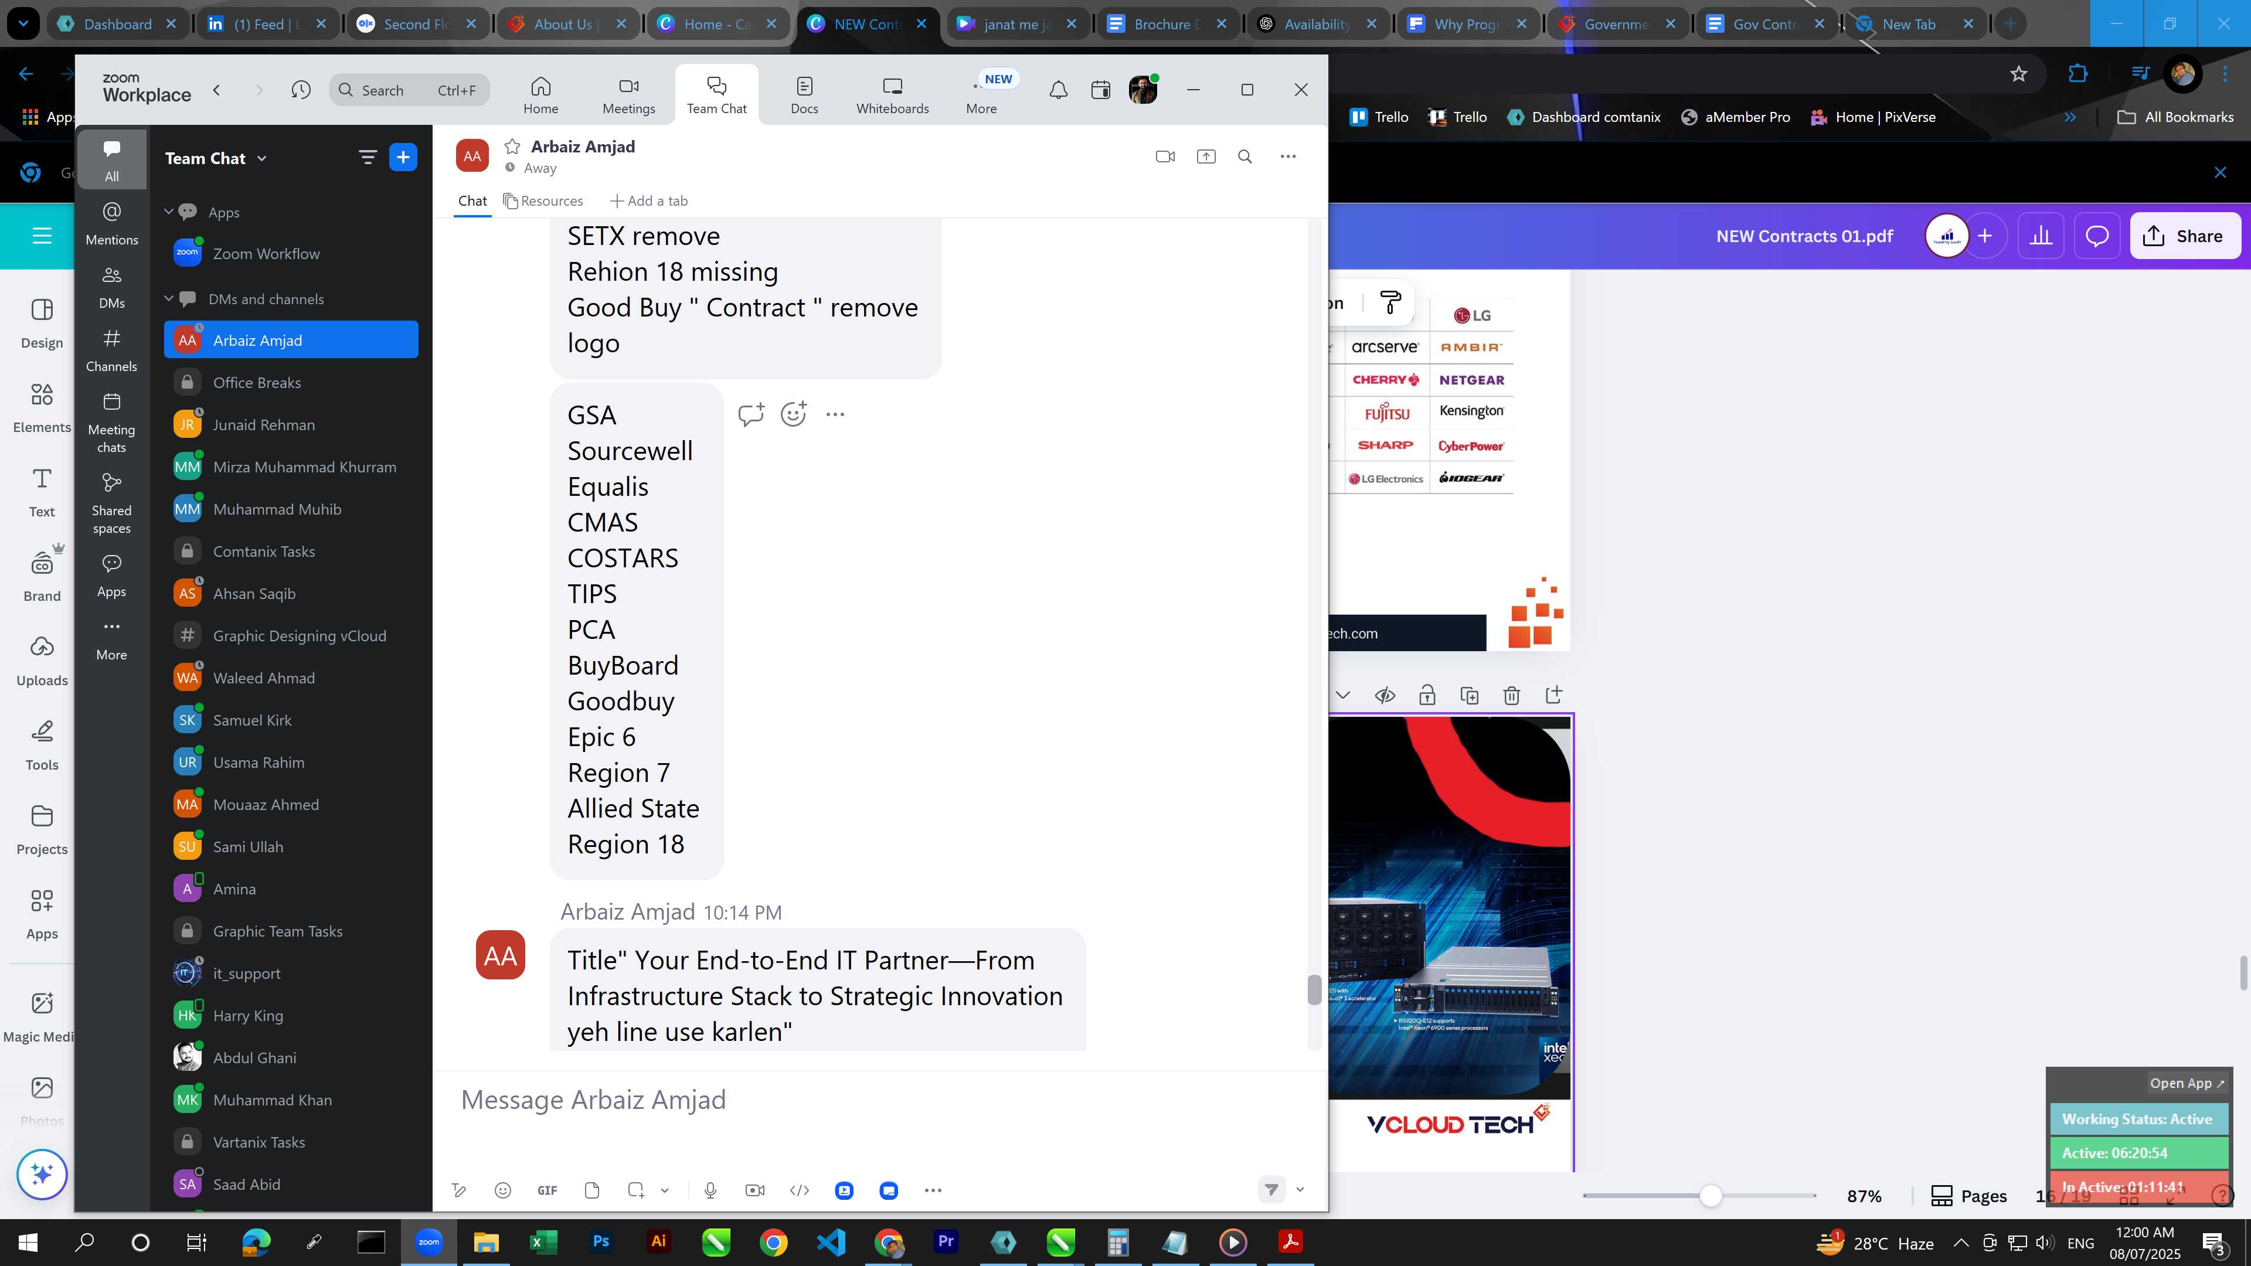This screenshot has width=2251, height=1266.
Task: Open screenshot dropdown arrow in composer
Action: click(664, 1190)
